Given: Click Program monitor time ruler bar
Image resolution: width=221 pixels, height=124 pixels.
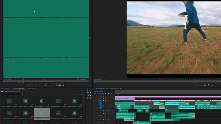Looking at the screenshot, I should click(x=157, y=81).
